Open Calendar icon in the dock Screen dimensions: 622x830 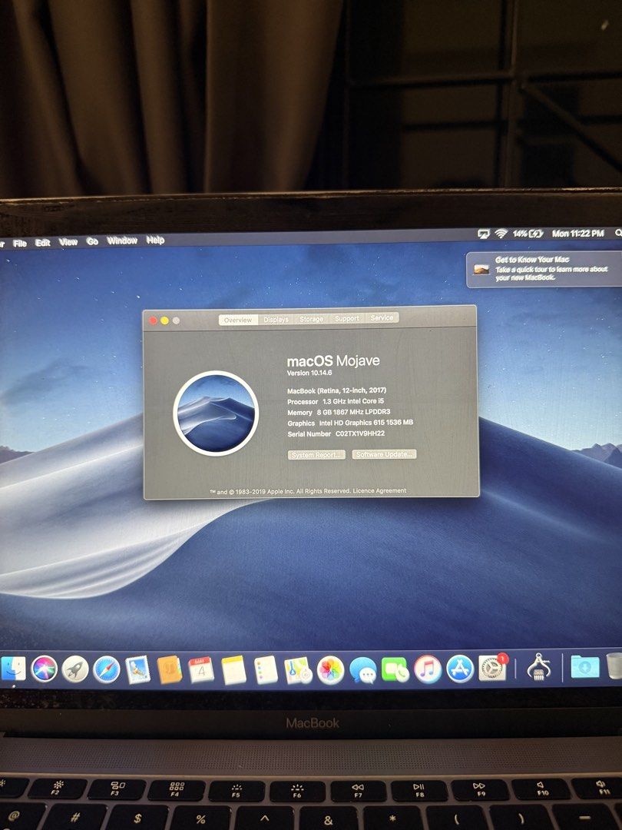pos(201,670)
